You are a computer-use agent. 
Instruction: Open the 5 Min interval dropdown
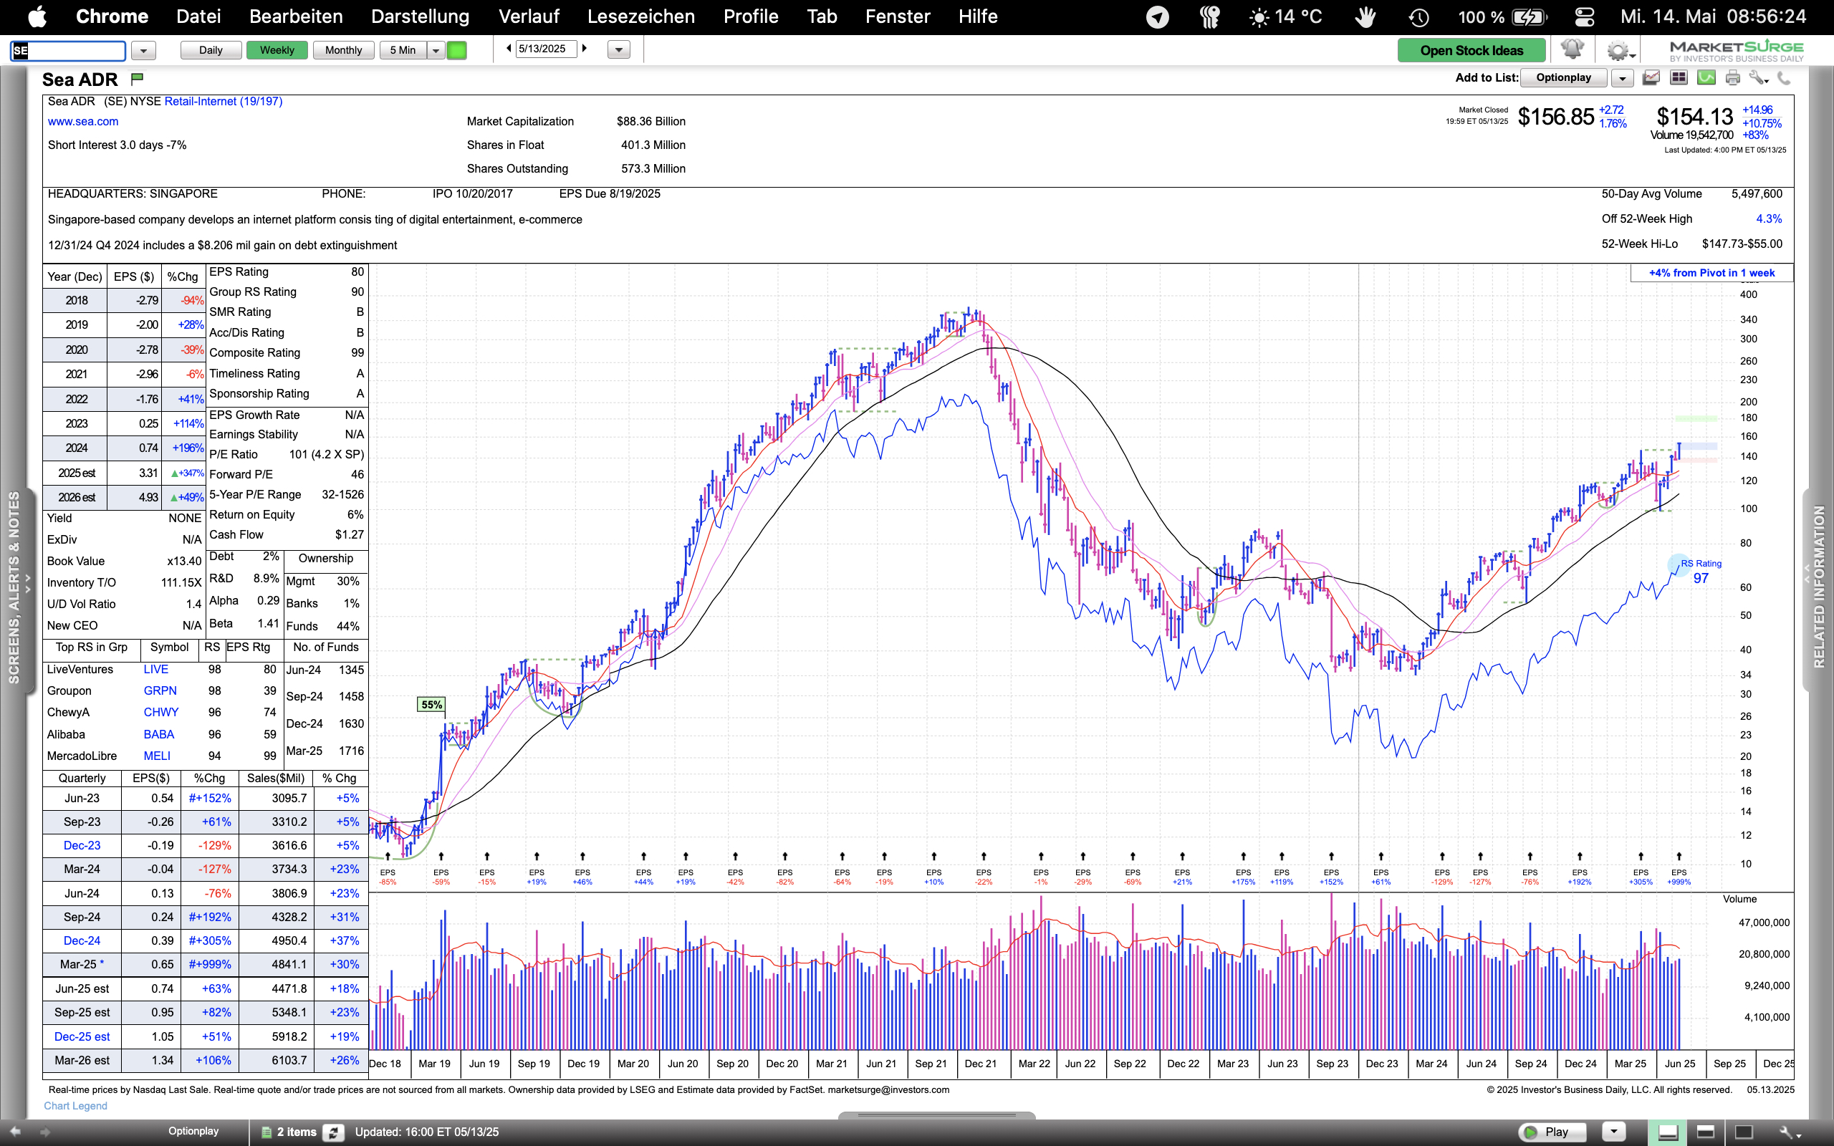coord(436,51)
